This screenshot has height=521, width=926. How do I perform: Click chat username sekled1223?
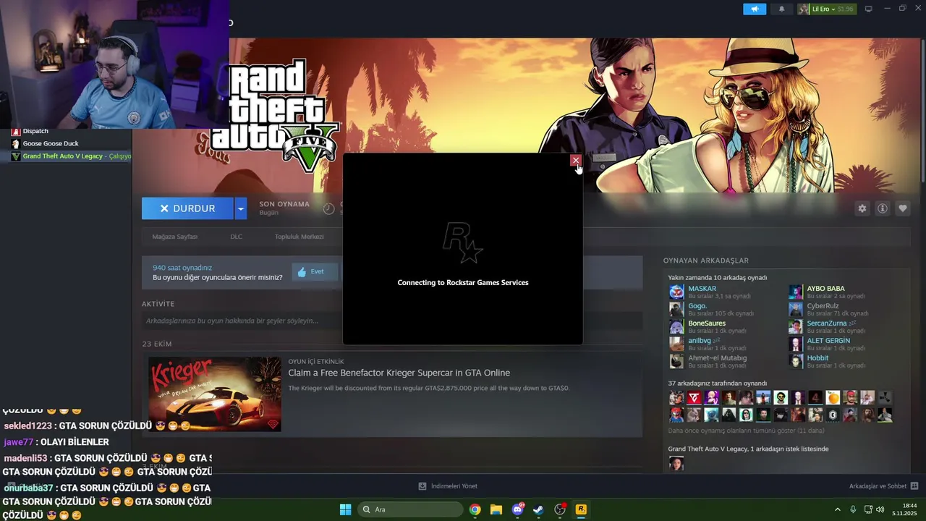27,426
